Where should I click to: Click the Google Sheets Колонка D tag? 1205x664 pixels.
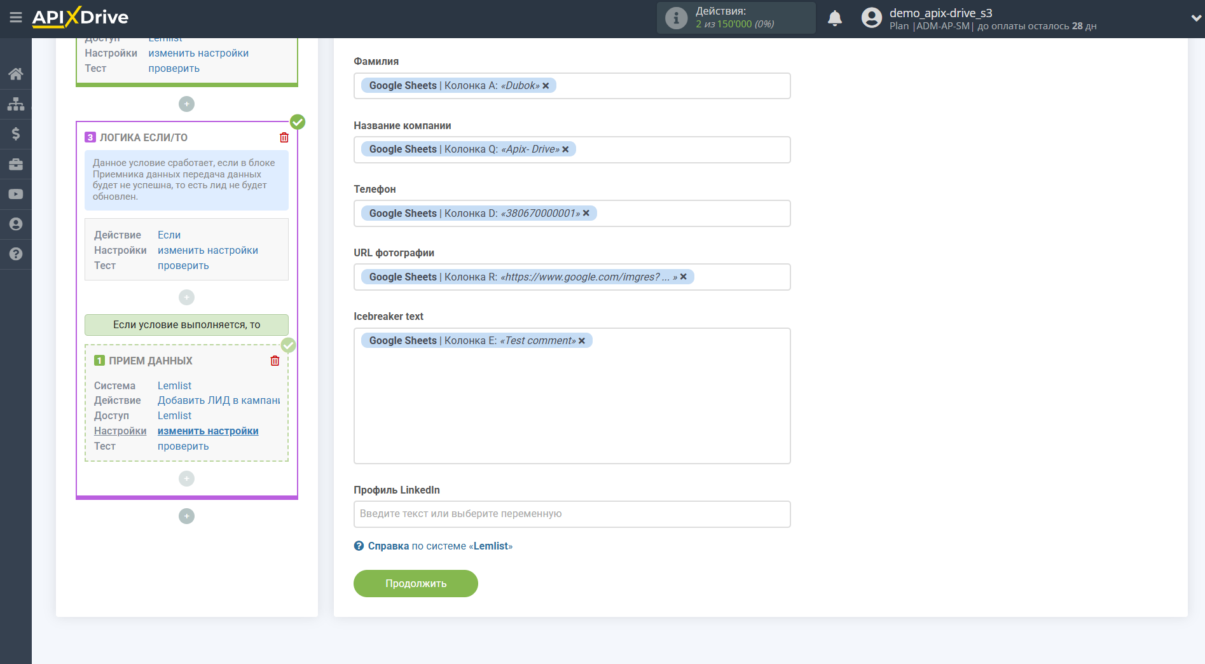(479, 213)
